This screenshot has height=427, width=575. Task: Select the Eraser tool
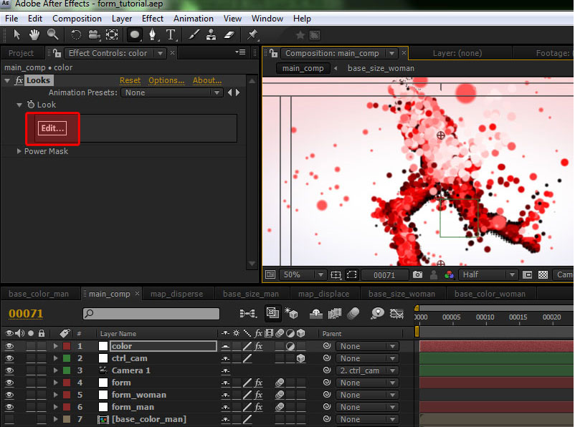point(229,35)
